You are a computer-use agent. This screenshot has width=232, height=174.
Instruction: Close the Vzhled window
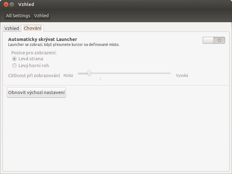(6, 4)
